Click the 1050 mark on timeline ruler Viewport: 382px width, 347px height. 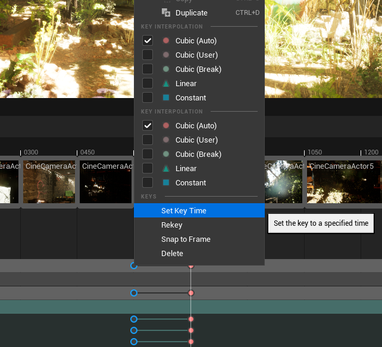[x=315, y=152]
